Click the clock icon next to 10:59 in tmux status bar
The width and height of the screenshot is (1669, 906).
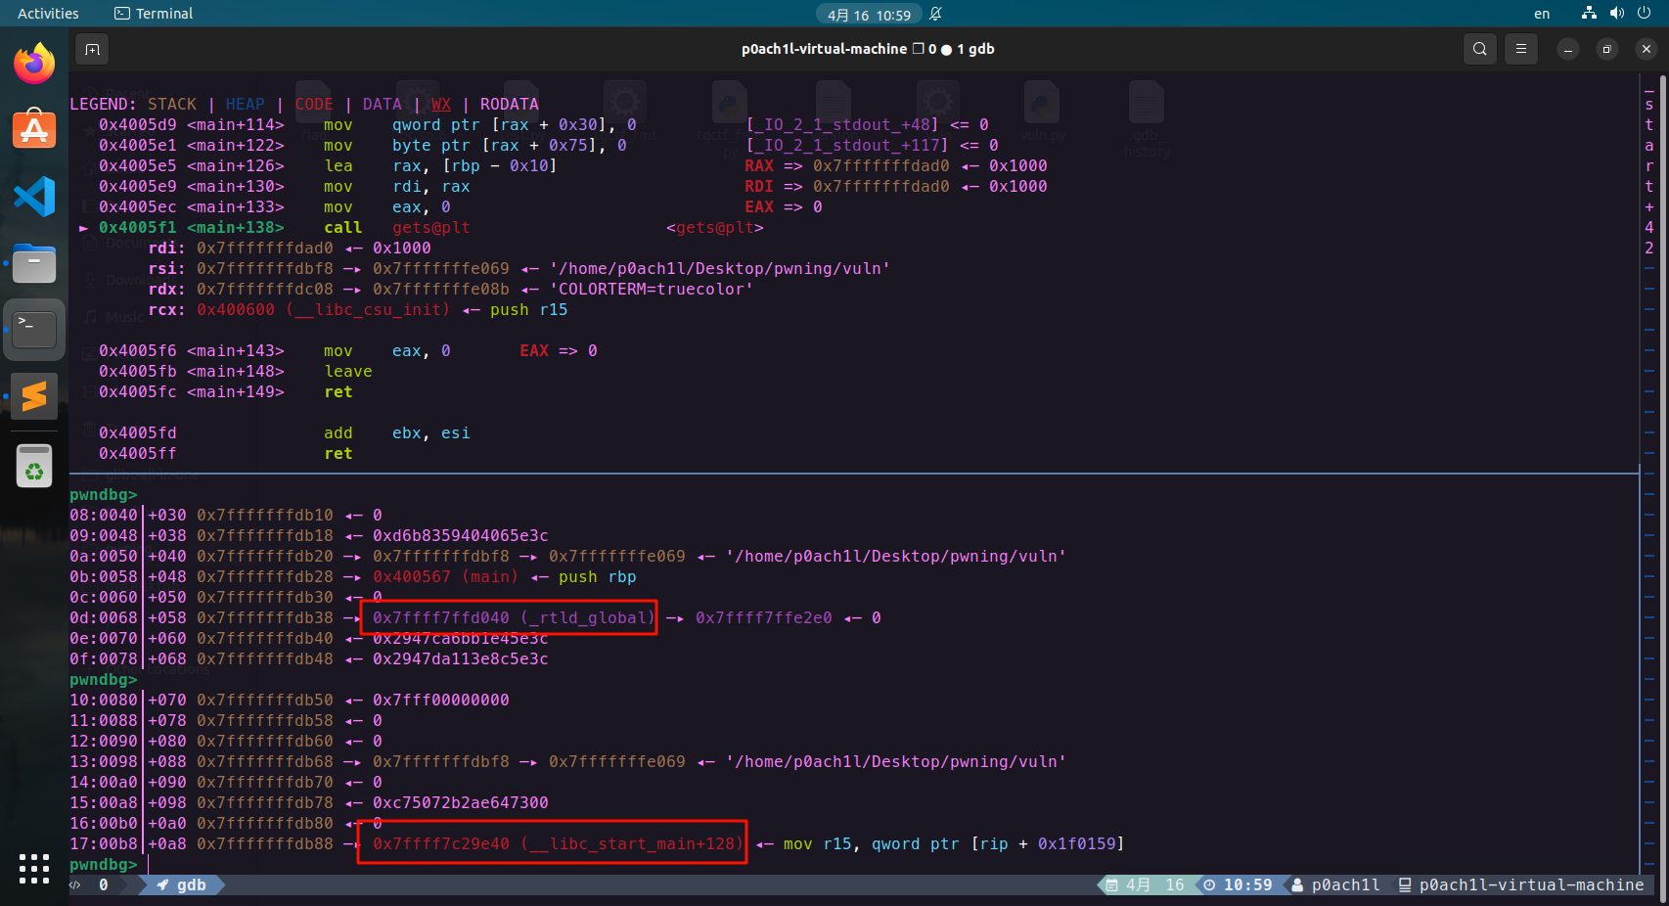[1210, 884]
